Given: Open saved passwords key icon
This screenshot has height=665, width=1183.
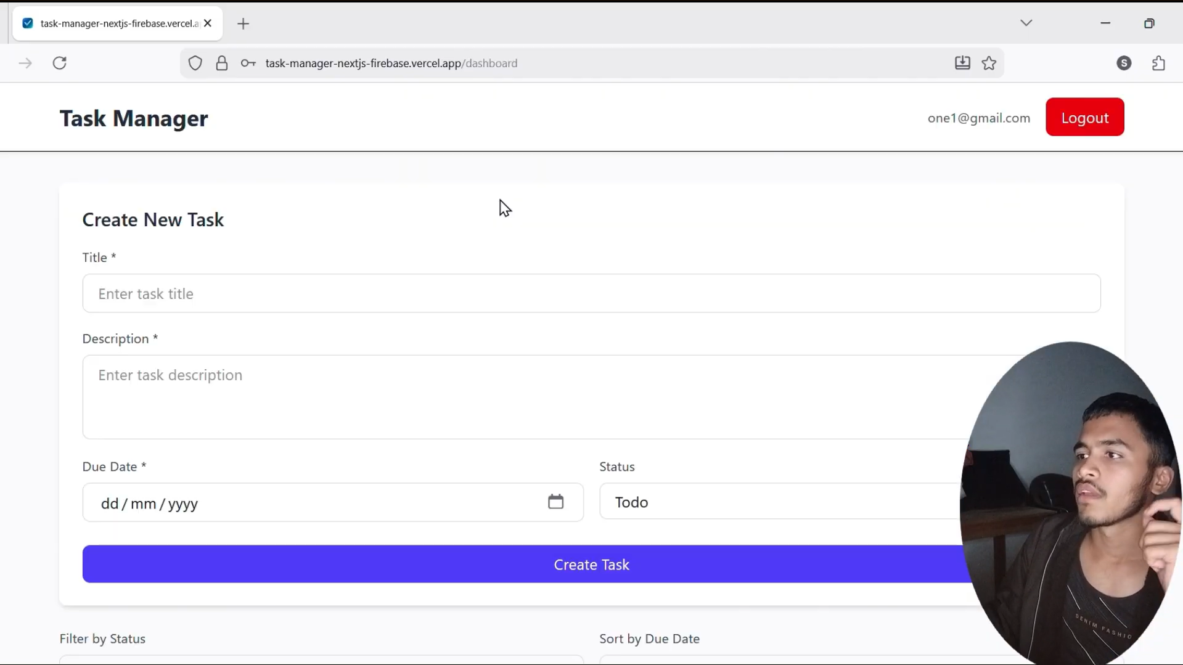Looking at the screenshot, I should 248,63.
